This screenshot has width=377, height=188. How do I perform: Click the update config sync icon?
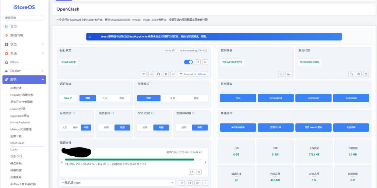[190, 183]
